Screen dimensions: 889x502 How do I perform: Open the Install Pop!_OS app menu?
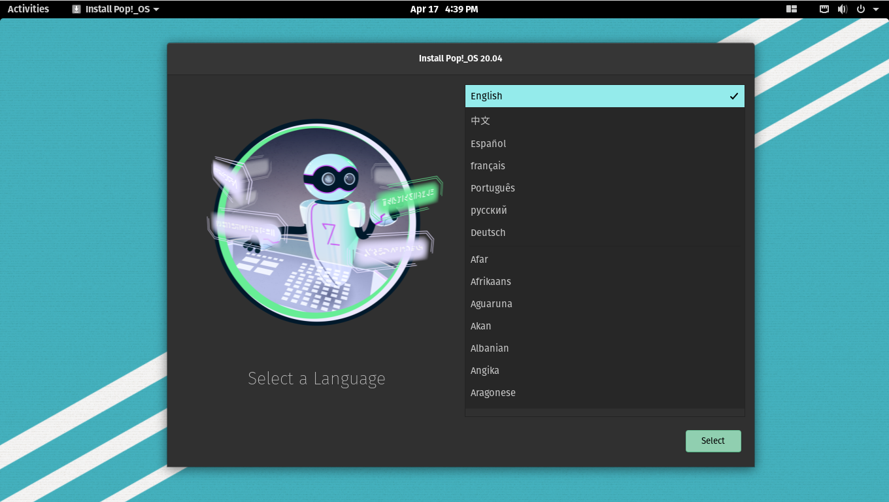tap(116, 9)
